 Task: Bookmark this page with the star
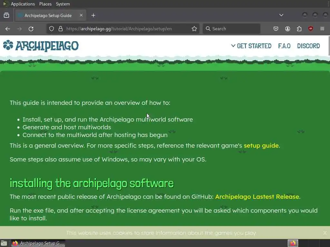coord(194,29)
